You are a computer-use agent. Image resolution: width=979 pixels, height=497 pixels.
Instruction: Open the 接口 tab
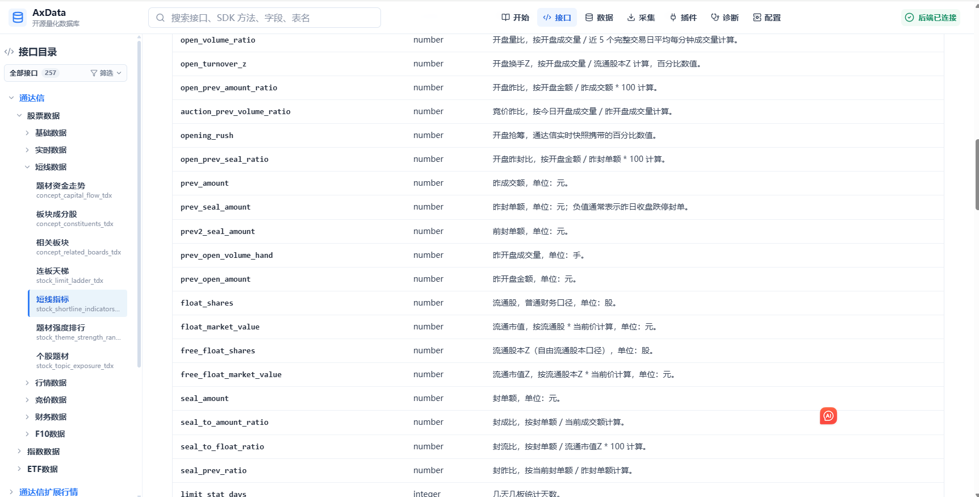point(557,18)
